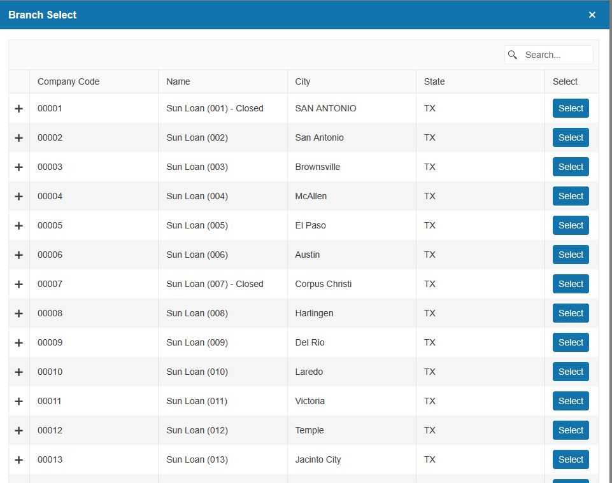Click name cell Sun Loan (007) - Closed
This screenshot has height=483, width=612.
click(x=223, y=284)
